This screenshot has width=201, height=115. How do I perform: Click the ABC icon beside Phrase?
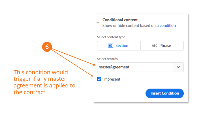[155, 46]
